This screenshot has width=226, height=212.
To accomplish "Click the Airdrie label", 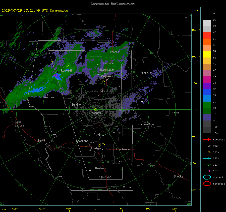I will pos(99,135).
